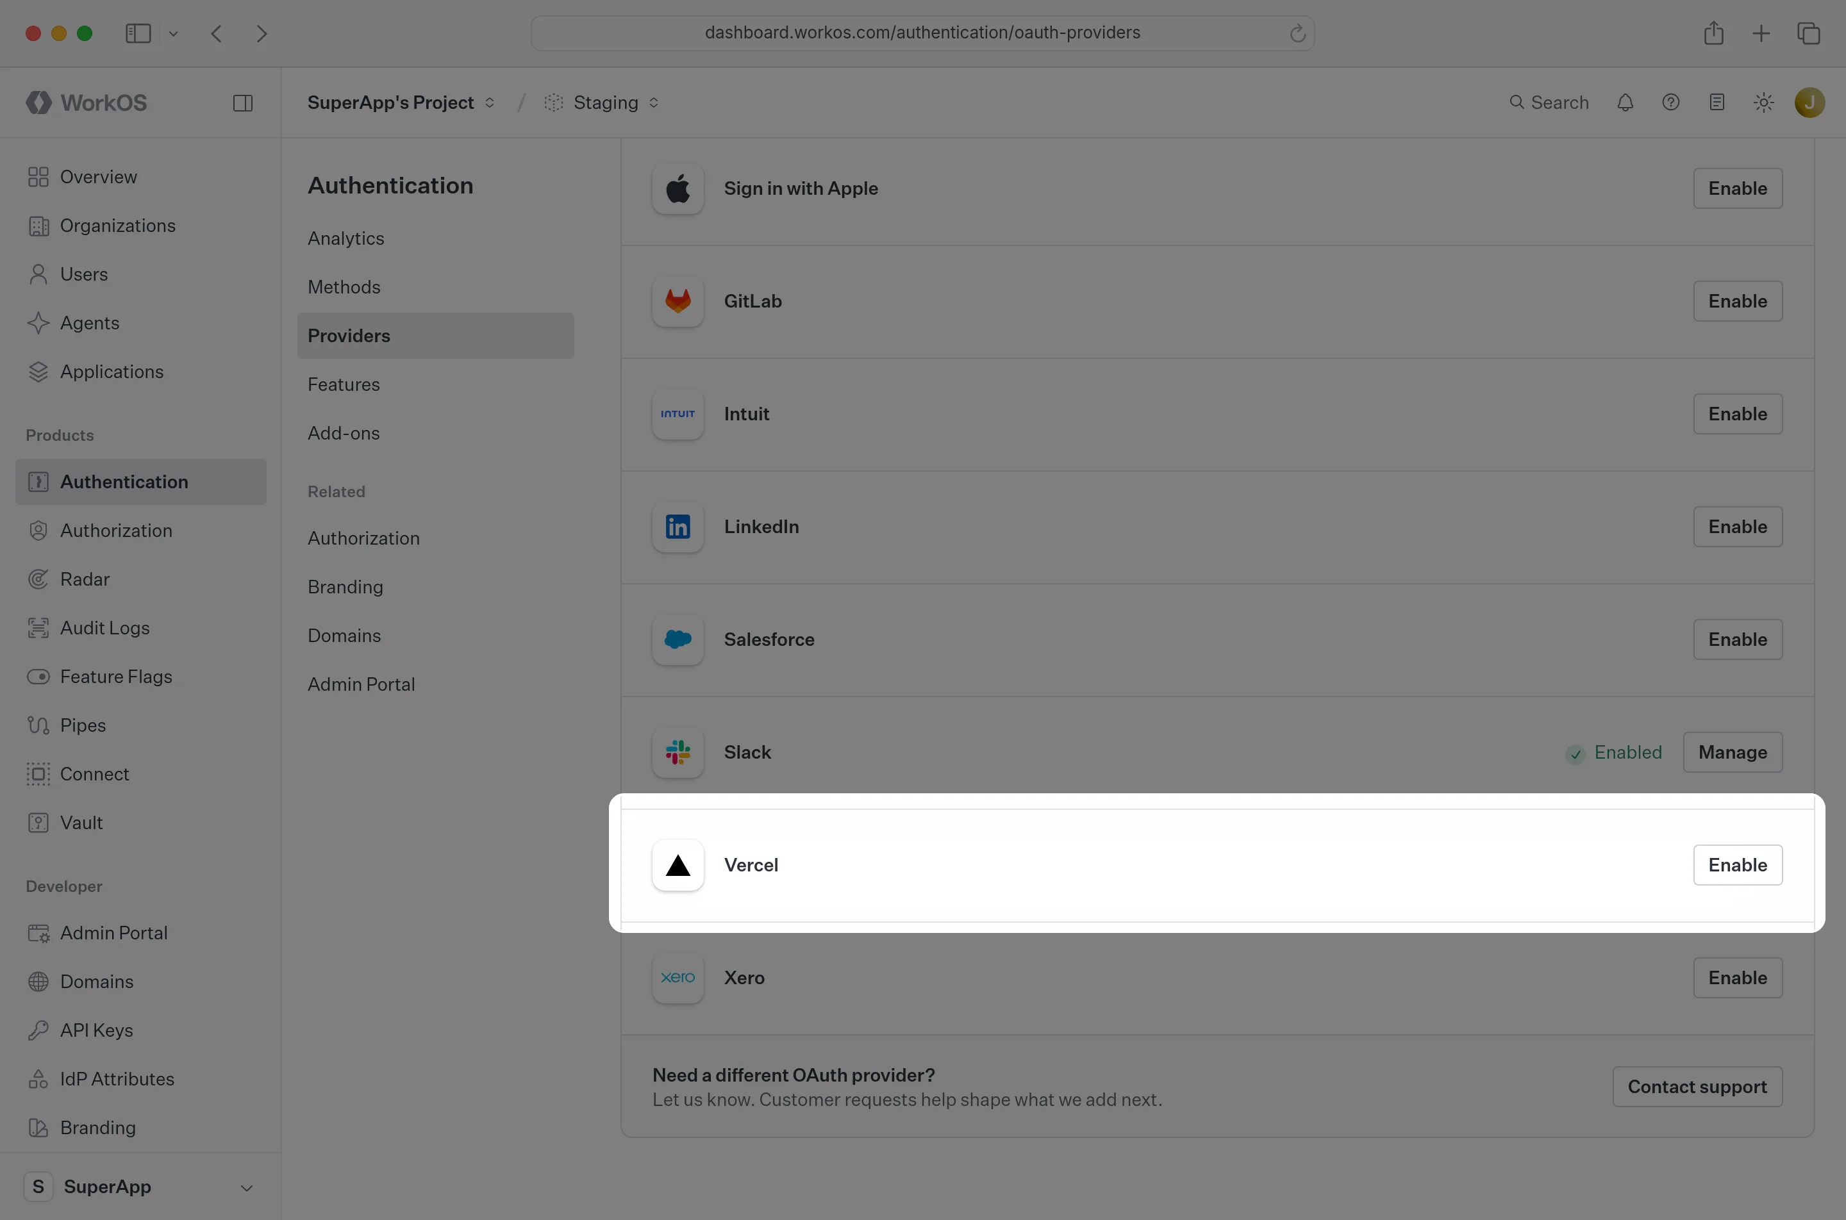
Task: Switch to the Add-ons tab
Action: [x=436, y=433]
